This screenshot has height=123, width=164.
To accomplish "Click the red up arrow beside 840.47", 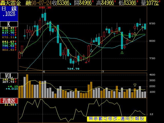I will tap(16, 28).
